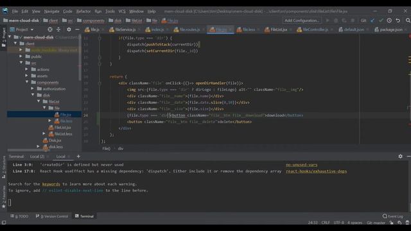
Task: Open the no-unused-vars link in terminal
Action: click(301, 165)
